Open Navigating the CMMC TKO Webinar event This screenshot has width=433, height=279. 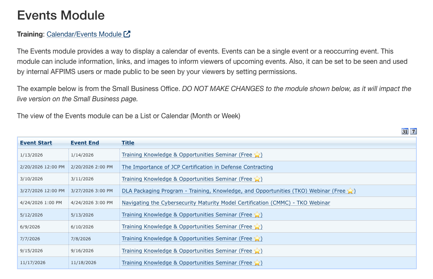(226, 203)
